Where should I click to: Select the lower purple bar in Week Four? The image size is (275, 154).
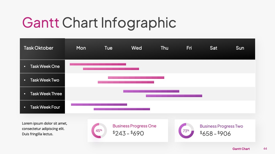(x=122, y=109)
